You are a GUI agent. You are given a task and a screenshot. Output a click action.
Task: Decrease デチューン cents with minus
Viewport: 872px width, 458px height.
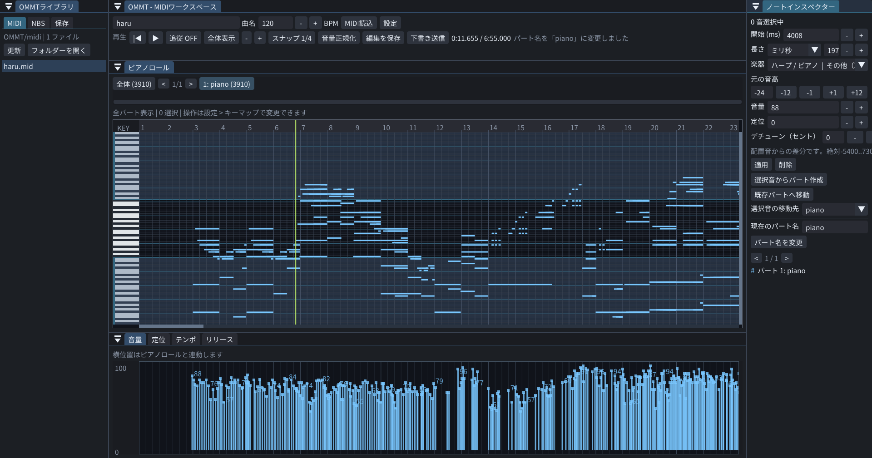pos(855,138)
